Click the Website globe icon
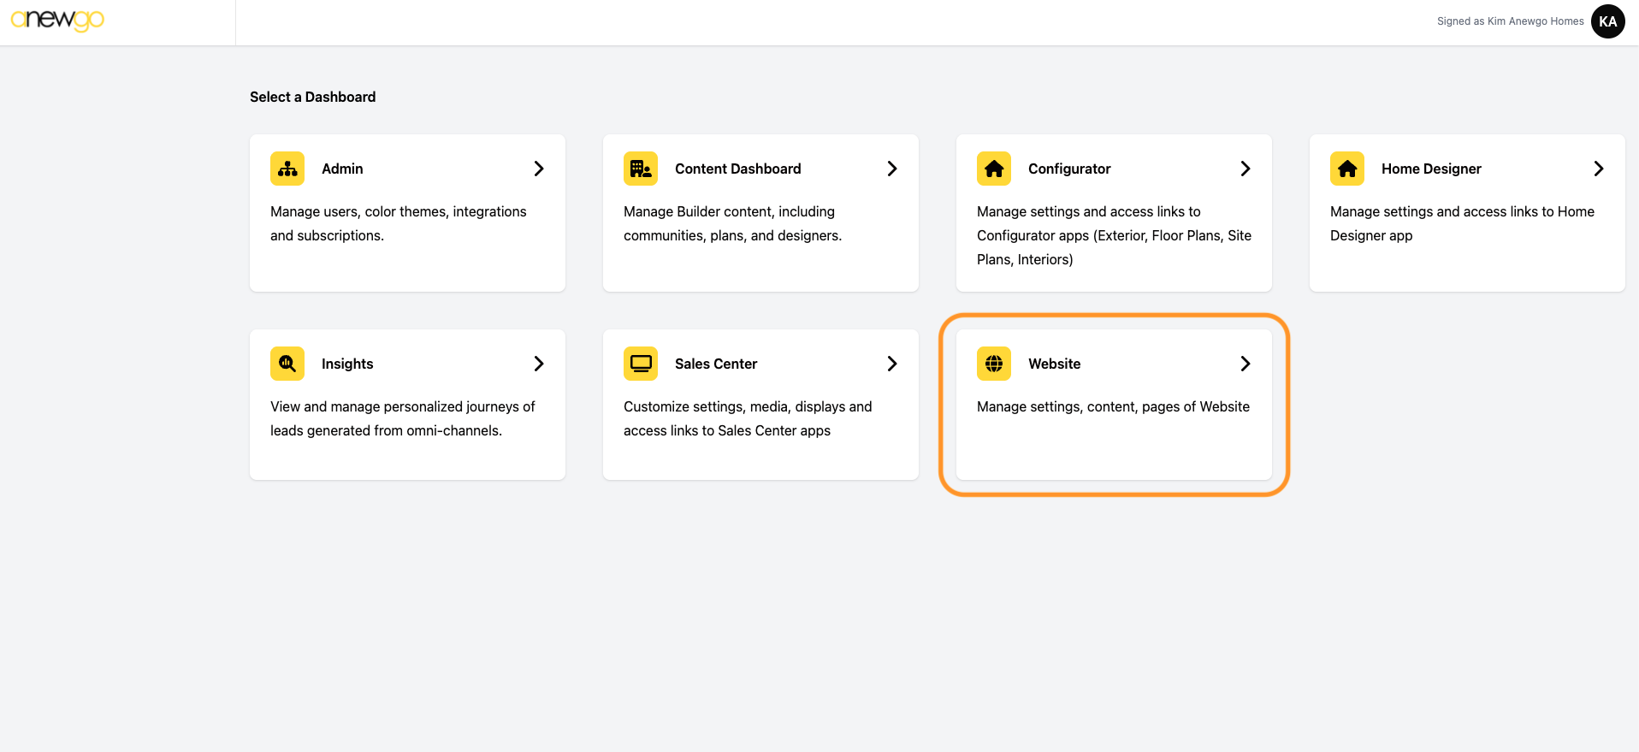This screenshot has width=1639, height=752. [x=994, y=364]
